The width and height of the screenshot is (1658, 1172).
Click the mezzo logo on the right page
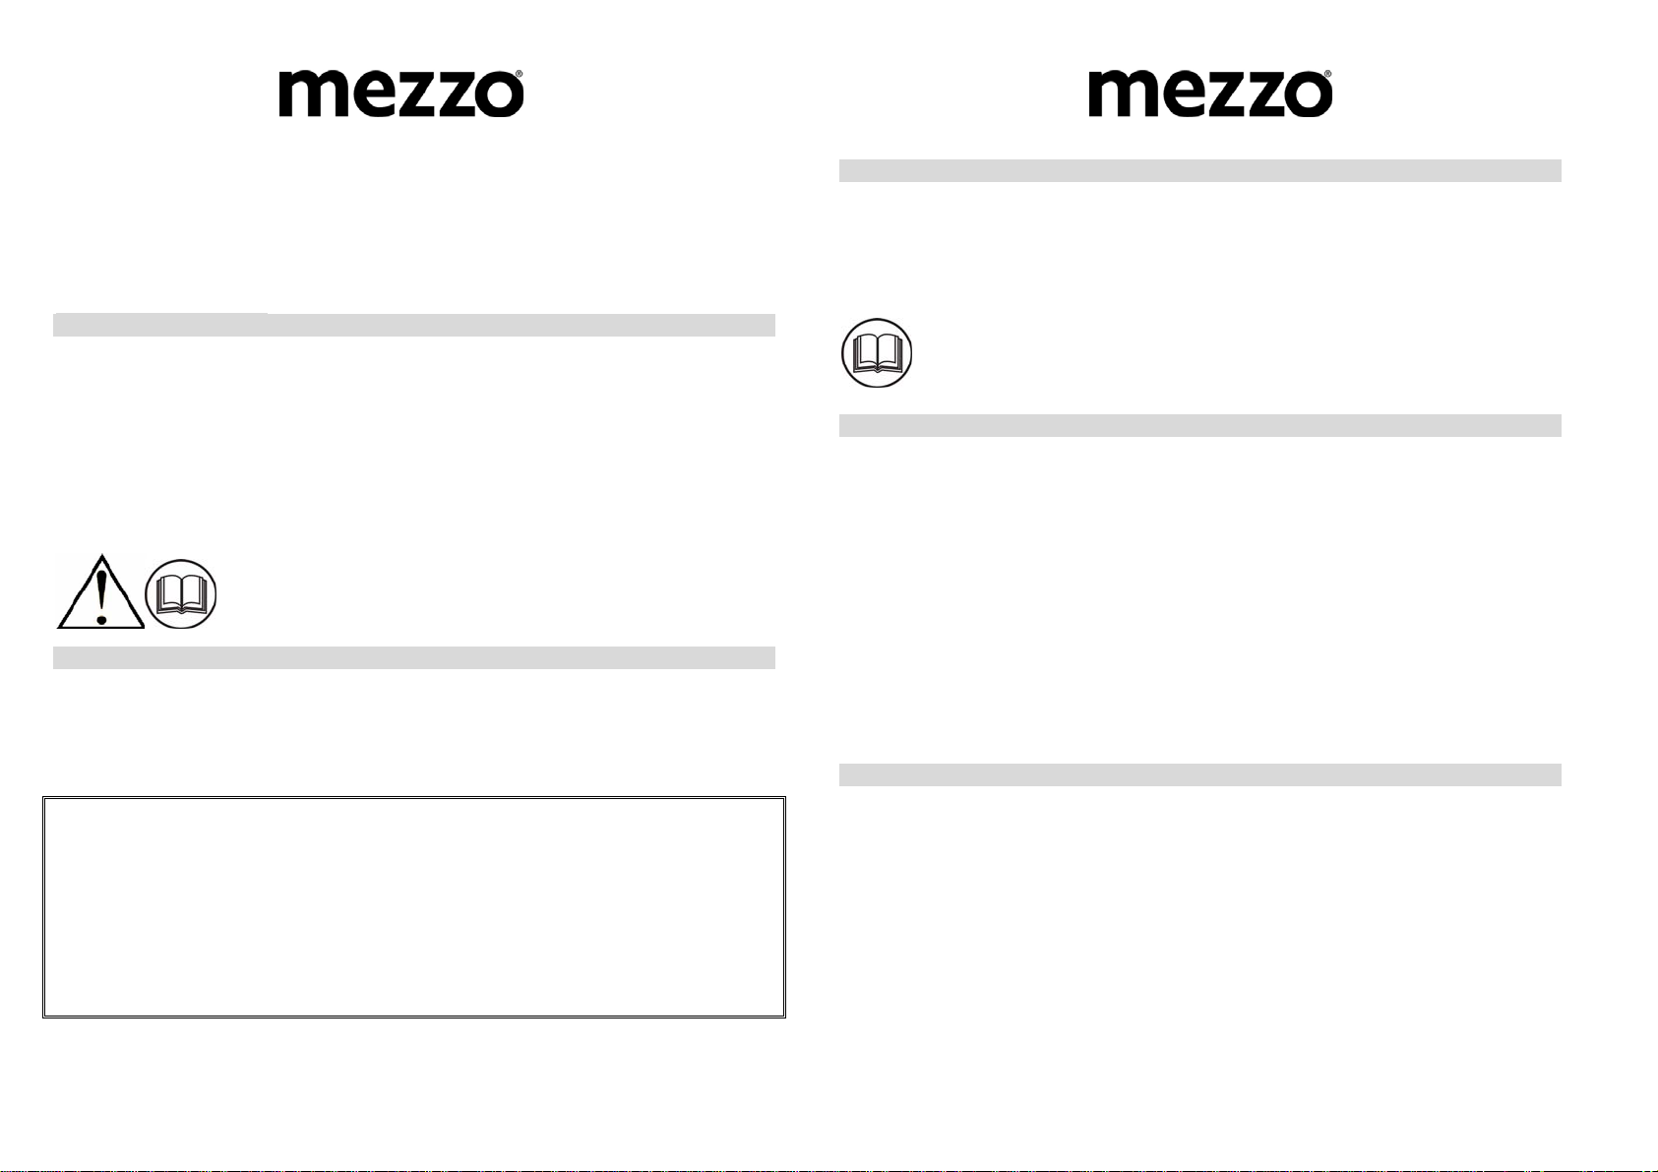tap(1210, 94)
